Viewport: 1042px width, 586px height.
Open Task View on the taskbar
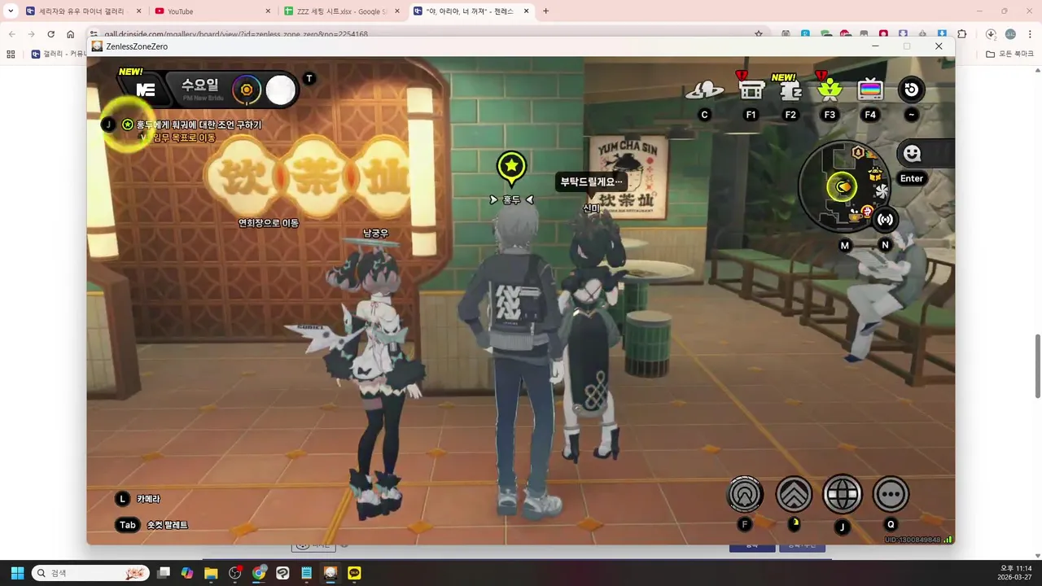tap(164, 573)
